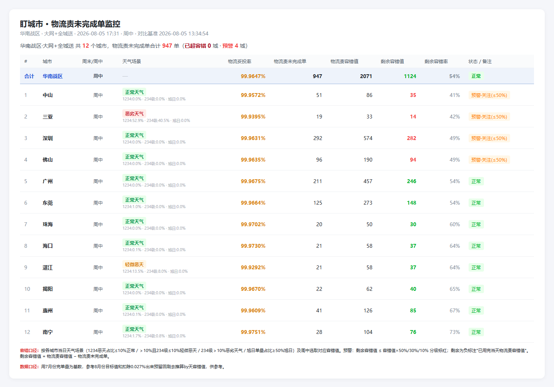Image resolution: width=554 pixels, height=387 pixels.
Task: Select the city name 佛山
Action: point(48,160)
